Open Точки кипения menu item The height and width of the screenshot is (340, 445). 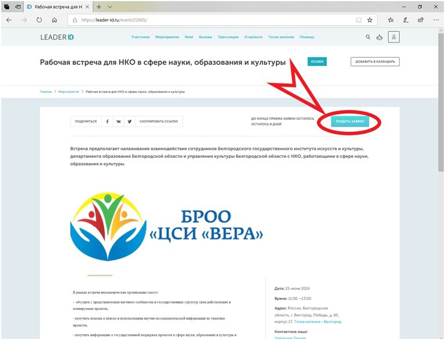pos(281,37)
